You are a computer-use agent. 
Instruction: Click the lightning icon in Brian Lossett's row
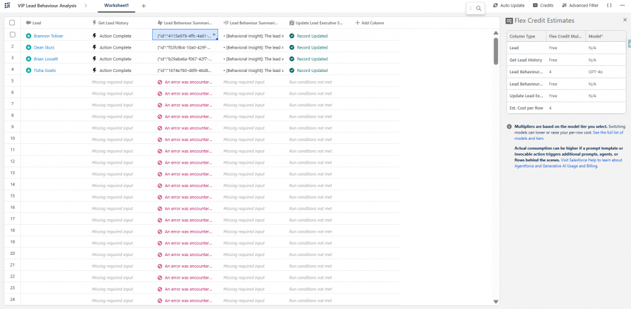click(94, 59)
